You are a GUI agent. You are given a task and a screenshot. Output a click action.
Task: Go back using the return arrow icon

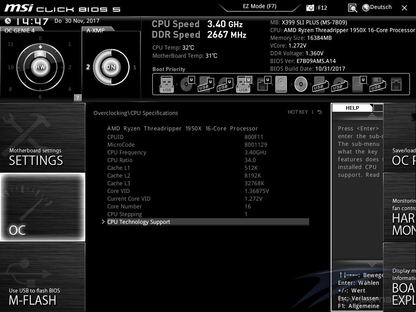(320, 112)
